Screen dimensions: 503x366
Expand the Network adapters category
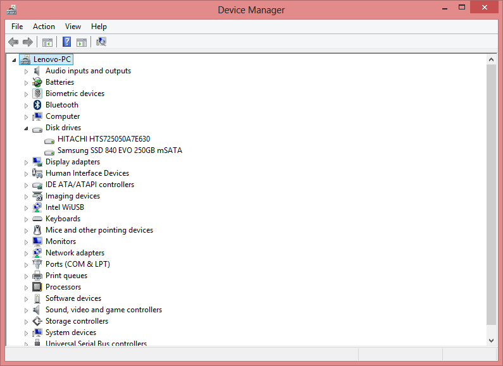click(26, 253)
